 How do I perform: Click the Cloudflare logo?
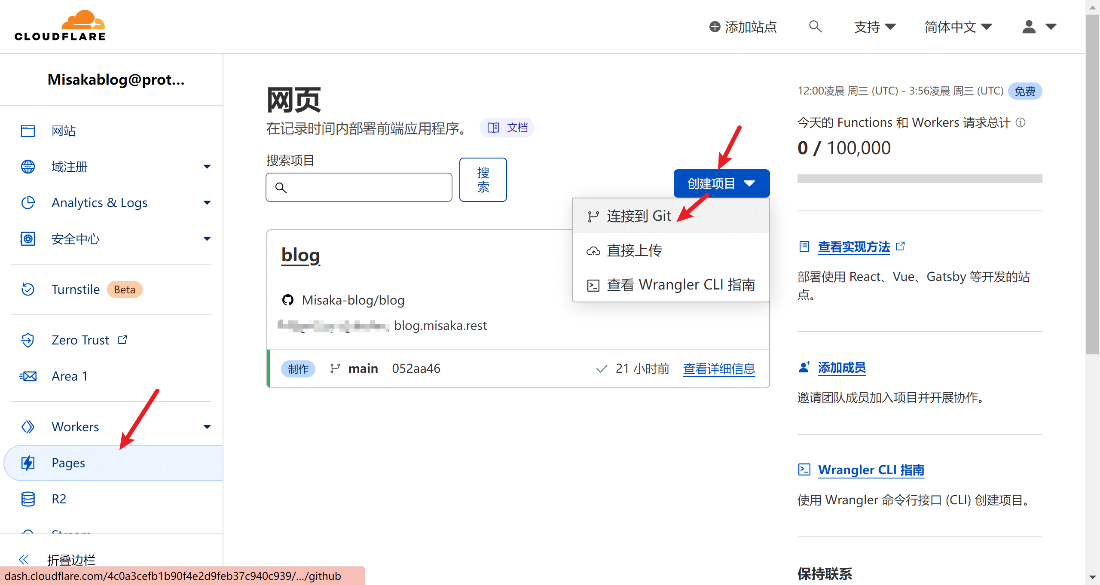pos(60,26)
